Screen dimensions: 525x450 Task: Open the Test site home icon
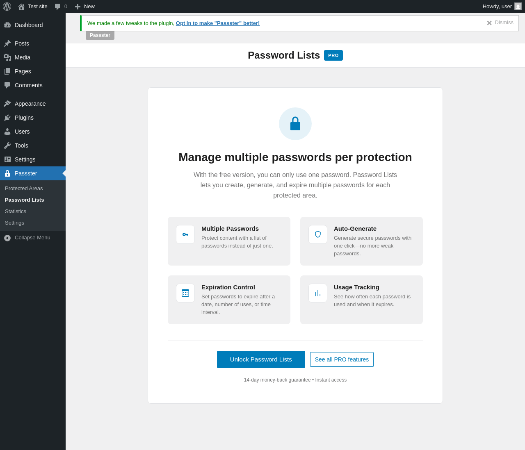[x=21, y=7]
